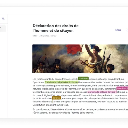Click the paragraph starting 'En conséquence, l'Assemblée nationale'
The height and width of the screenshot is (128, 128).
click(x=80, y=111)
